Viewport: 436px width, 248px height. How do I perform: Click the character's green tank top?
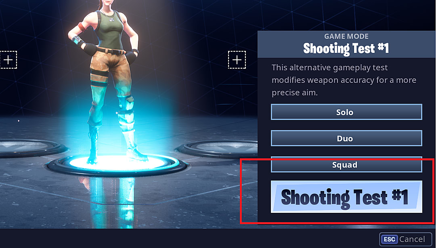110,31
